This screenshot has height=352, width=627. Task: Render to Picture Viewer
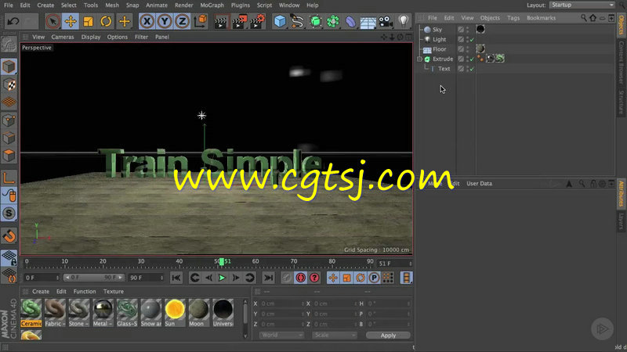pyautogui.click(x=239, y=22)
